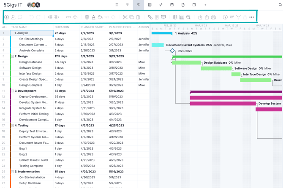The image size is (283, 188).
Task: Add a new view with plus tab
Action: (205, 5)
